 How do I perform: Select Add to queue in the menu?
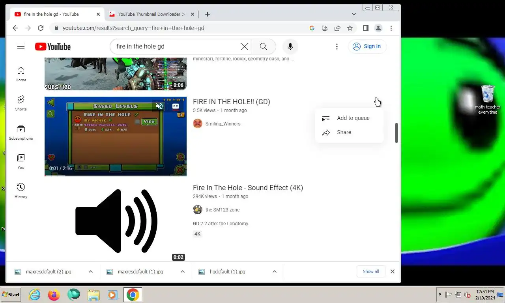(x=349, y=118)
